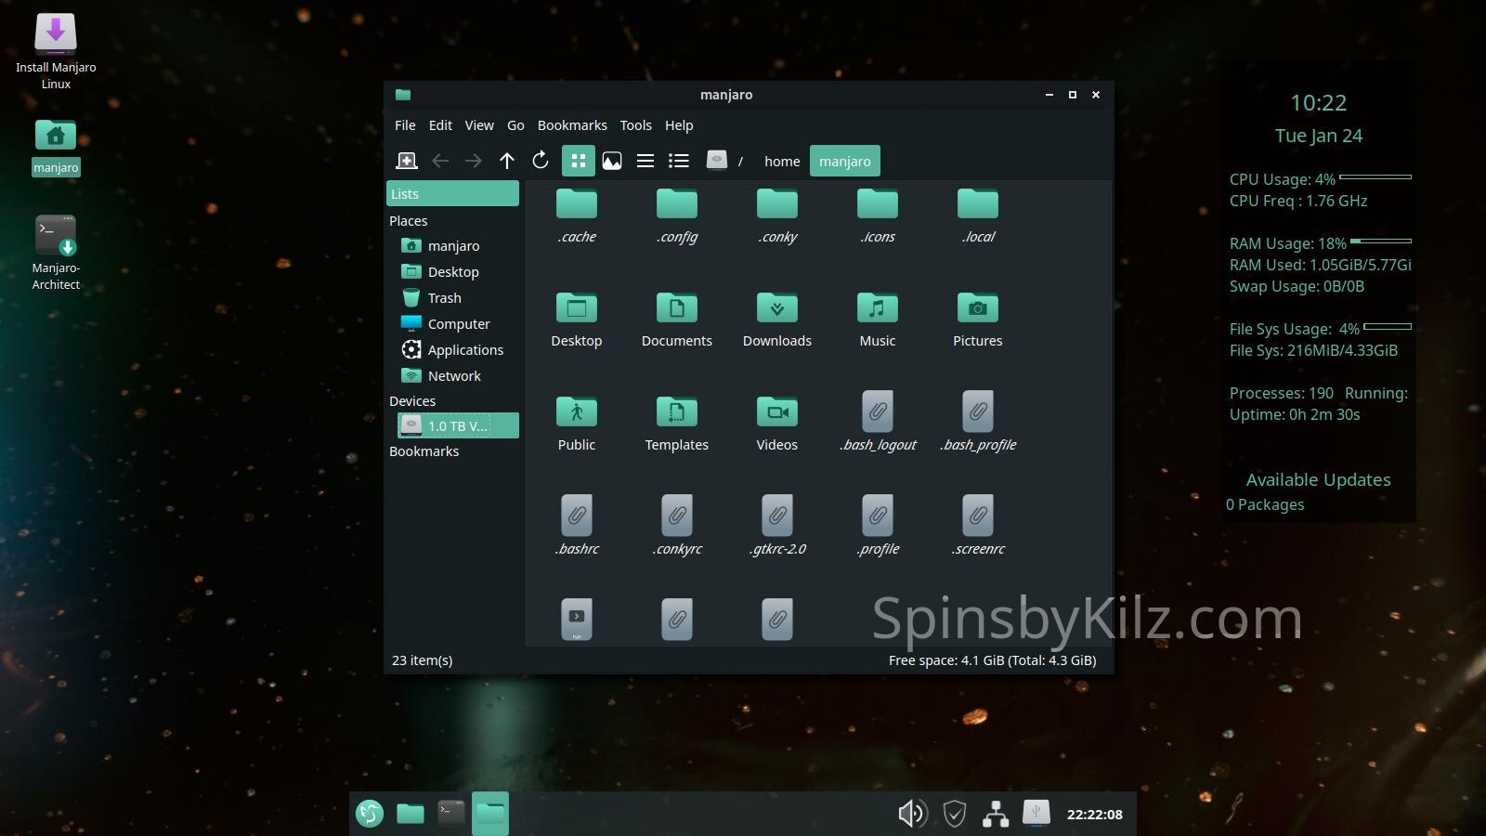The height and width of the screenshot is (836, 1486).
Task: Open the Downloads folder icon
Action: (776, 308)
